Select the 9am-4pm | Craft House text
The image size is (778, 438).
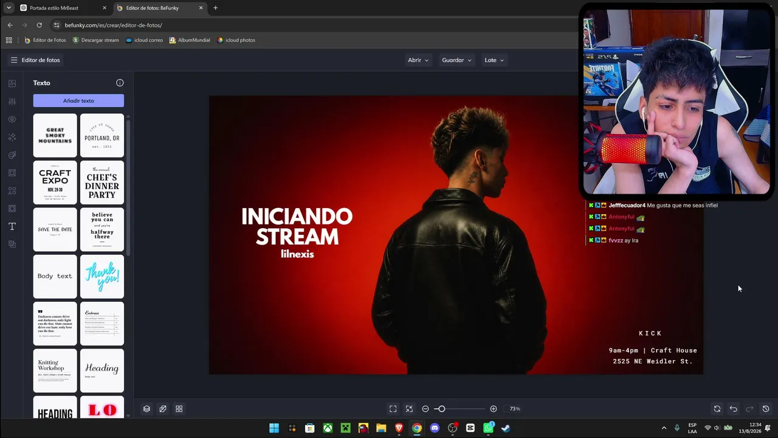point(653,350)
